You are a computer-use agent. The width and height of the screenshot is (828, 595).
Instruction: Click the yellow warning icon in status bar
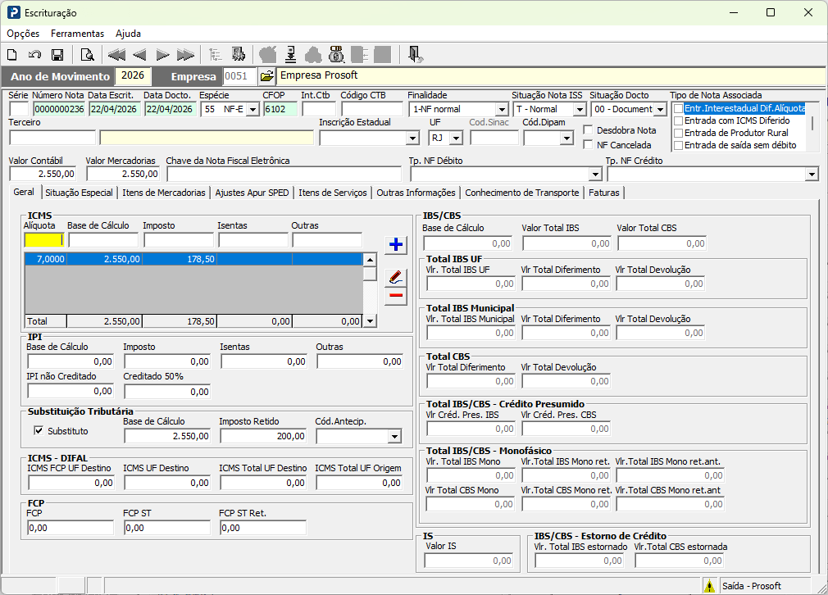(709, 585)
